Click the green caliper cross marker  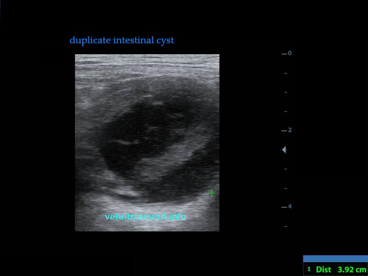coord(212,193)
